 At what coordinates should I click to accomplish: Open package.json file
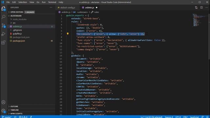(31, 41)
